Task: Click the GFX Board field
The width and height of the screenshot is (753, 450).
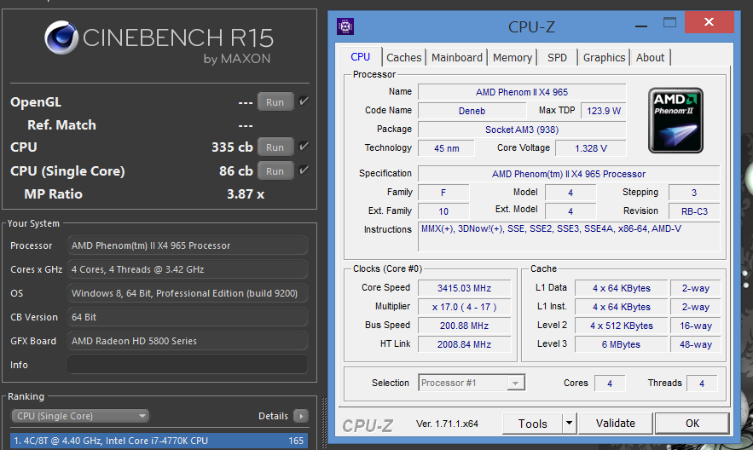Action: tap(188, 341)
